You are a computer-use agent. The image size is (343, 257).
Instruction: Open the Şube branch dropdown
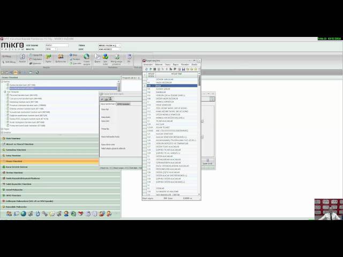tap(109, 49)
